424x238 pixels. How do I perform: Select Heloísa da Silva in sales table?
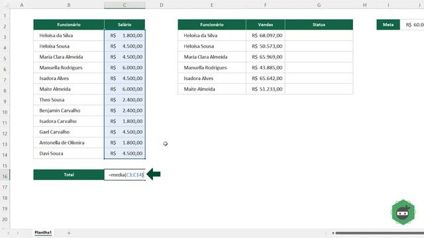[x=212, y=35]
